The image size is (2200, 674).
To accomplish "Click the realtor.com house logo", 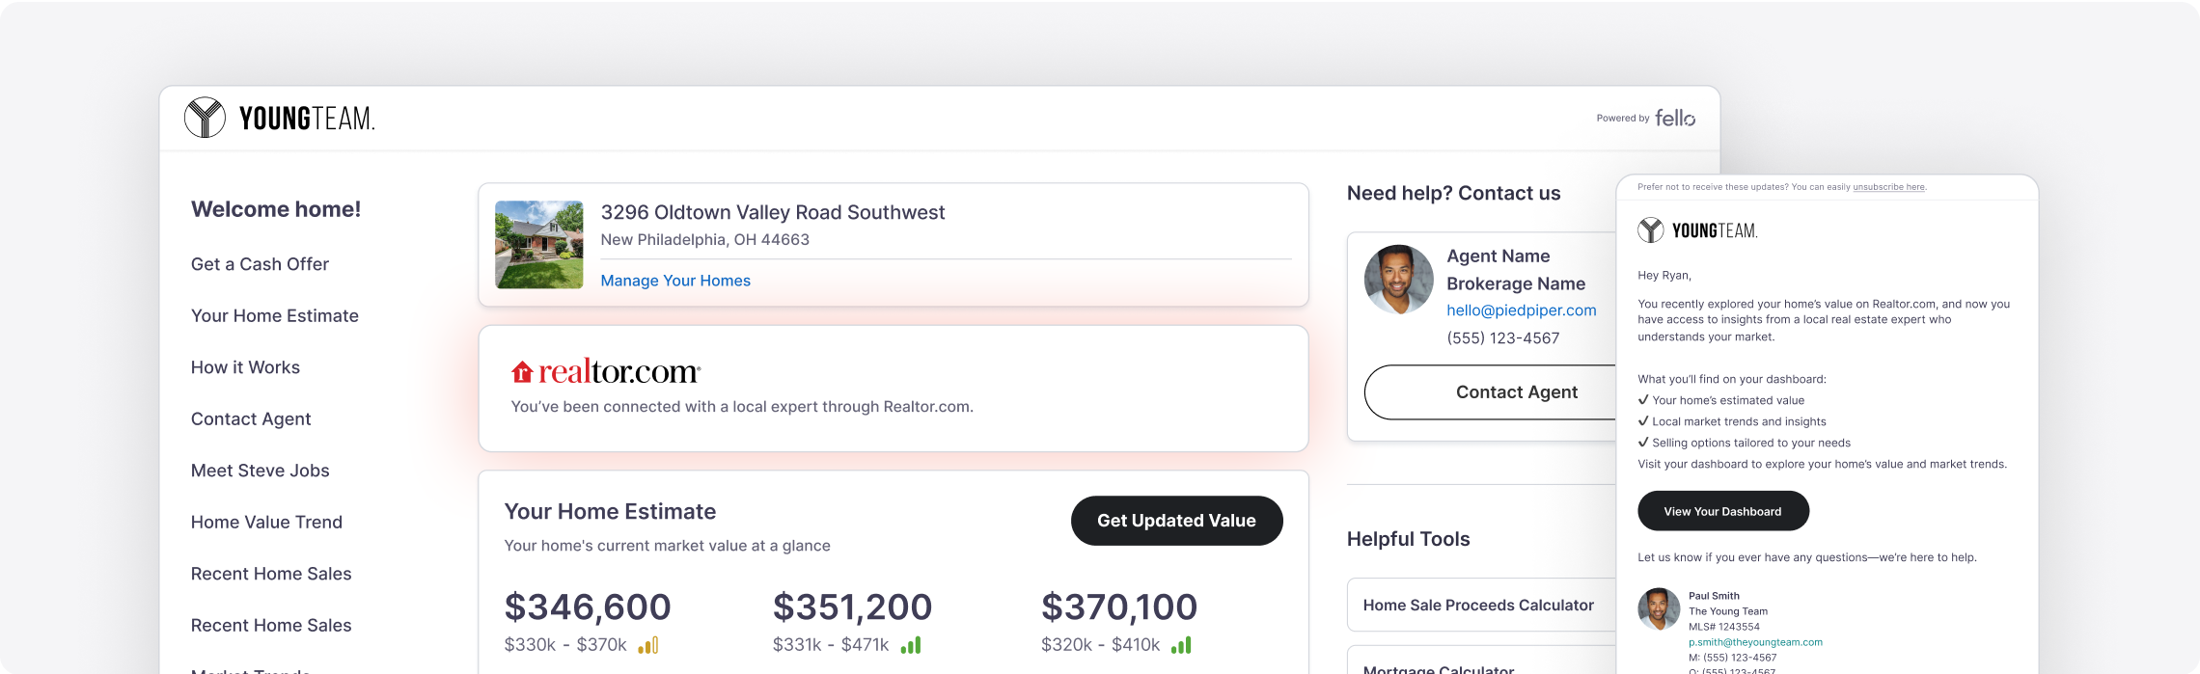I will 522,372.
